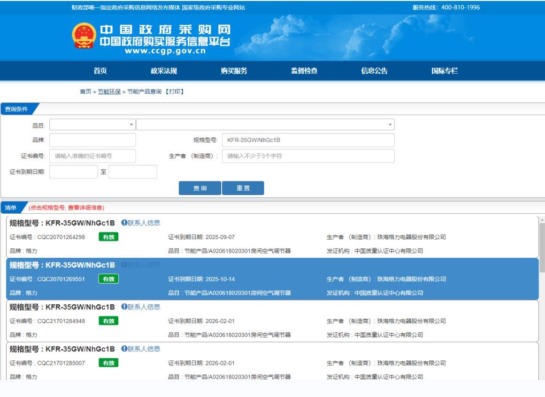Click the 清单 list section tab
Viewport: 545px width, 397px height.
click(x=11, y=208)
